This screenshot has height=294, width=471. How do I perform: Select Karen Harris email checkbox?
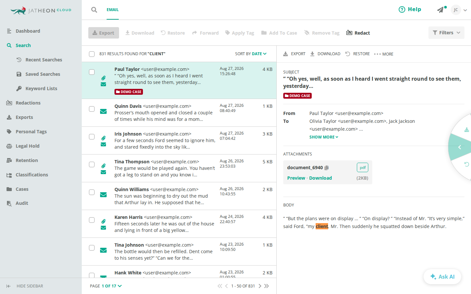click(x=92, y=220)
